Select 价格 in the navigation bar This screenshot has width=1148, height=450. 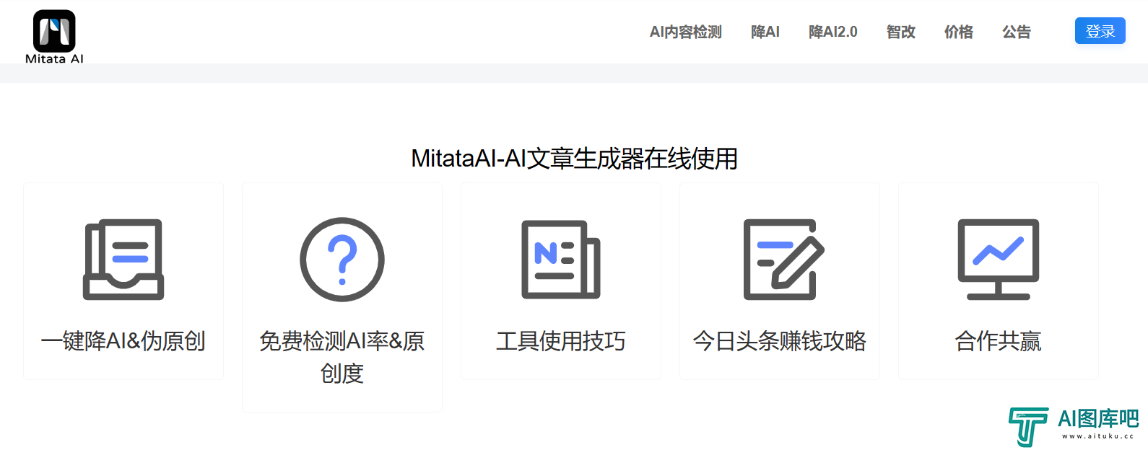[959, 32]
